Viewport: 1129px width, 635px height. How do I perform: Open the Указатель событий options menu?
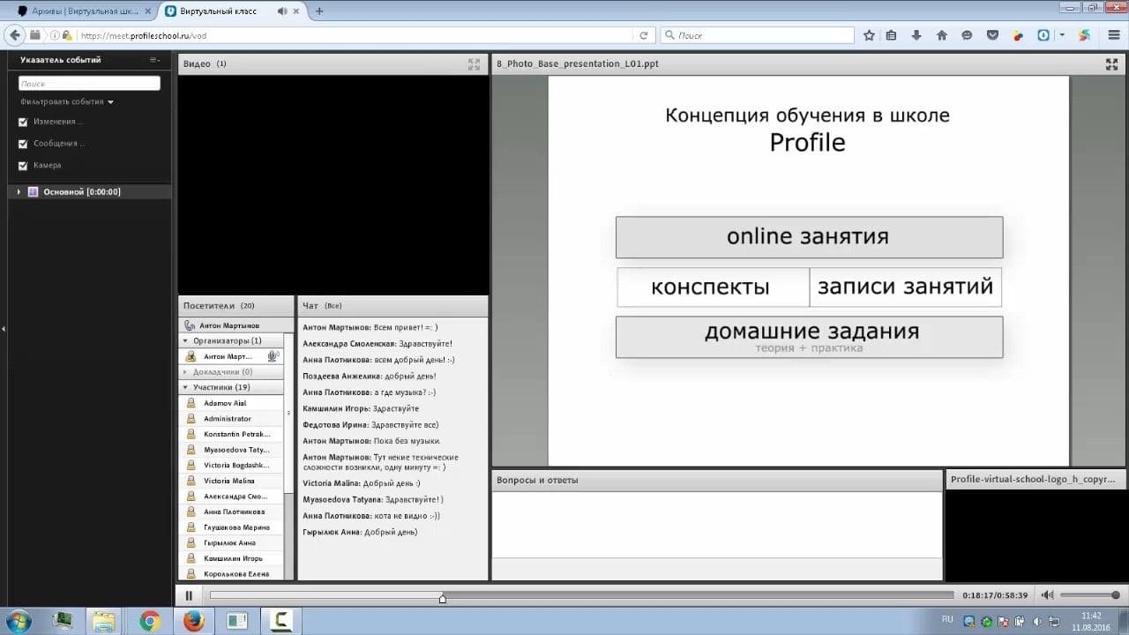155,60
